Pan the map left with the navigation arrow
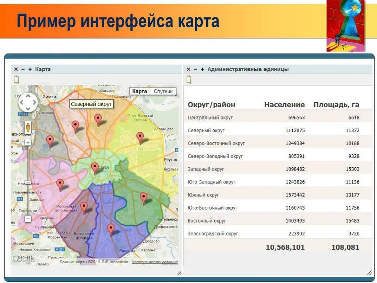 22,102
